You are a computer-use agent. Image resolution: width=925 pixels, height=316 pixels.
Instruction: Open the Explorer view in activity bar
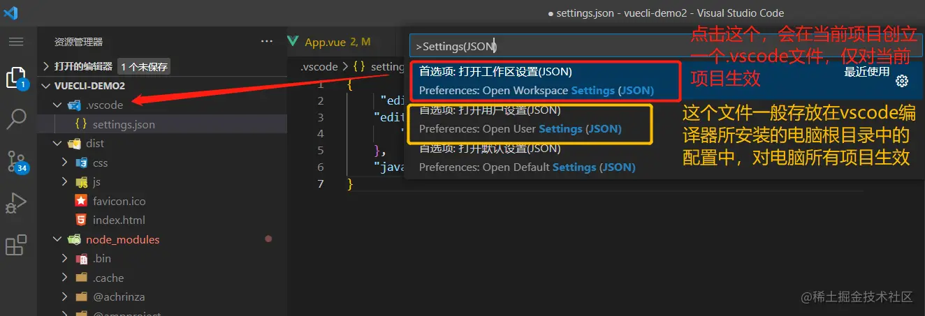pyautogui.click(x=15, y=77)
